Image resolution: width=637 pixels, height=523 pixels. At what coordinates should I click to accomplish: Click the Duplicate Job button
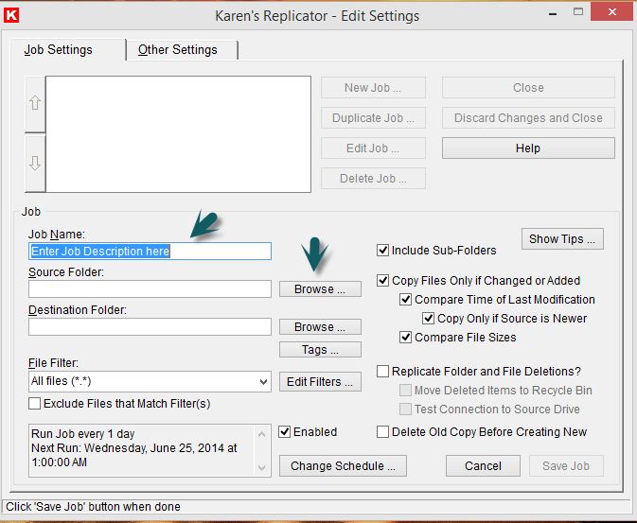pos(373,118)
